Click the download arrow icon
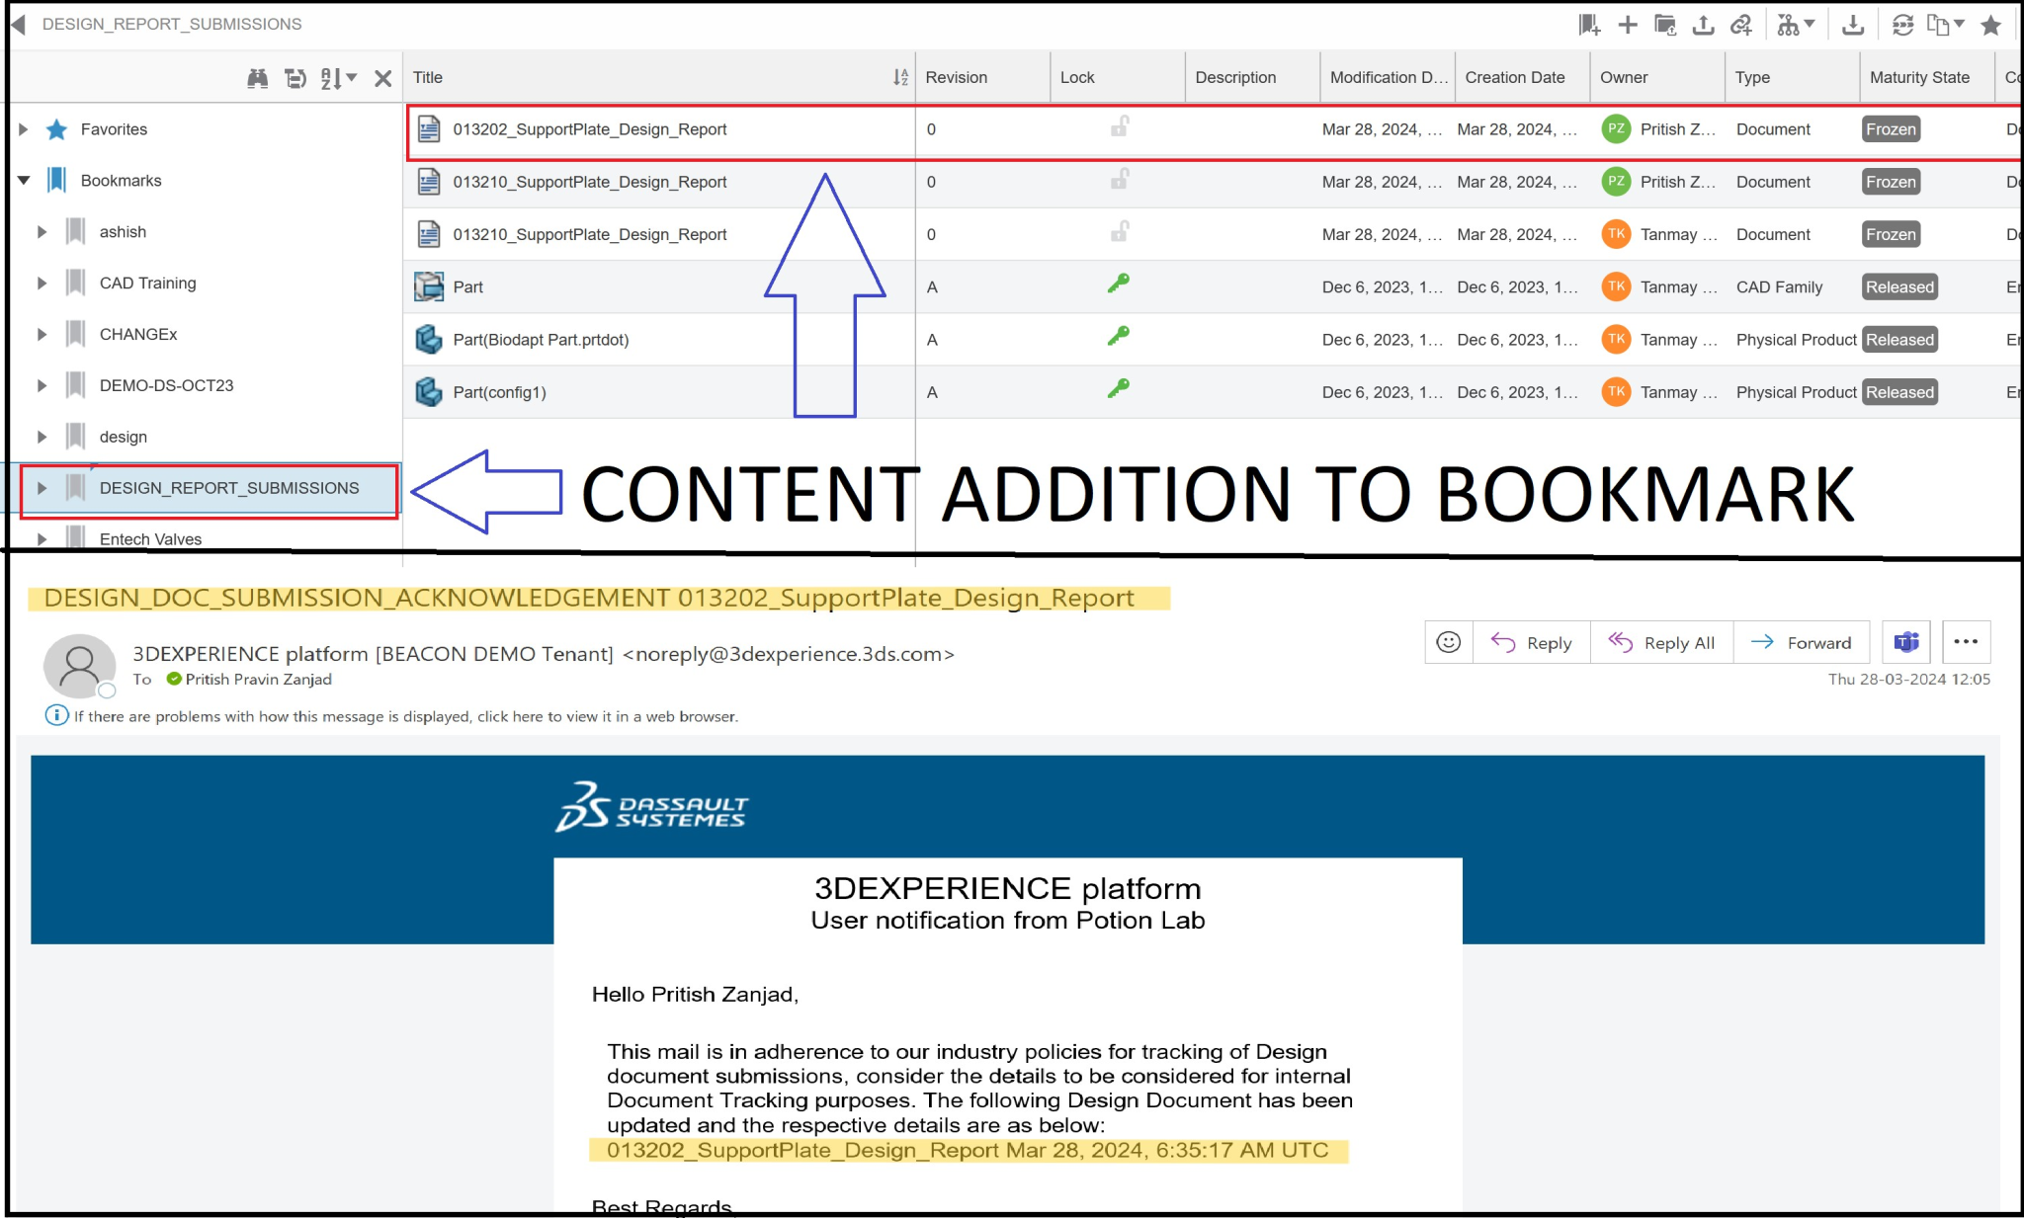Viewport: 2024px width, 1218px height. coord(1853,25)
